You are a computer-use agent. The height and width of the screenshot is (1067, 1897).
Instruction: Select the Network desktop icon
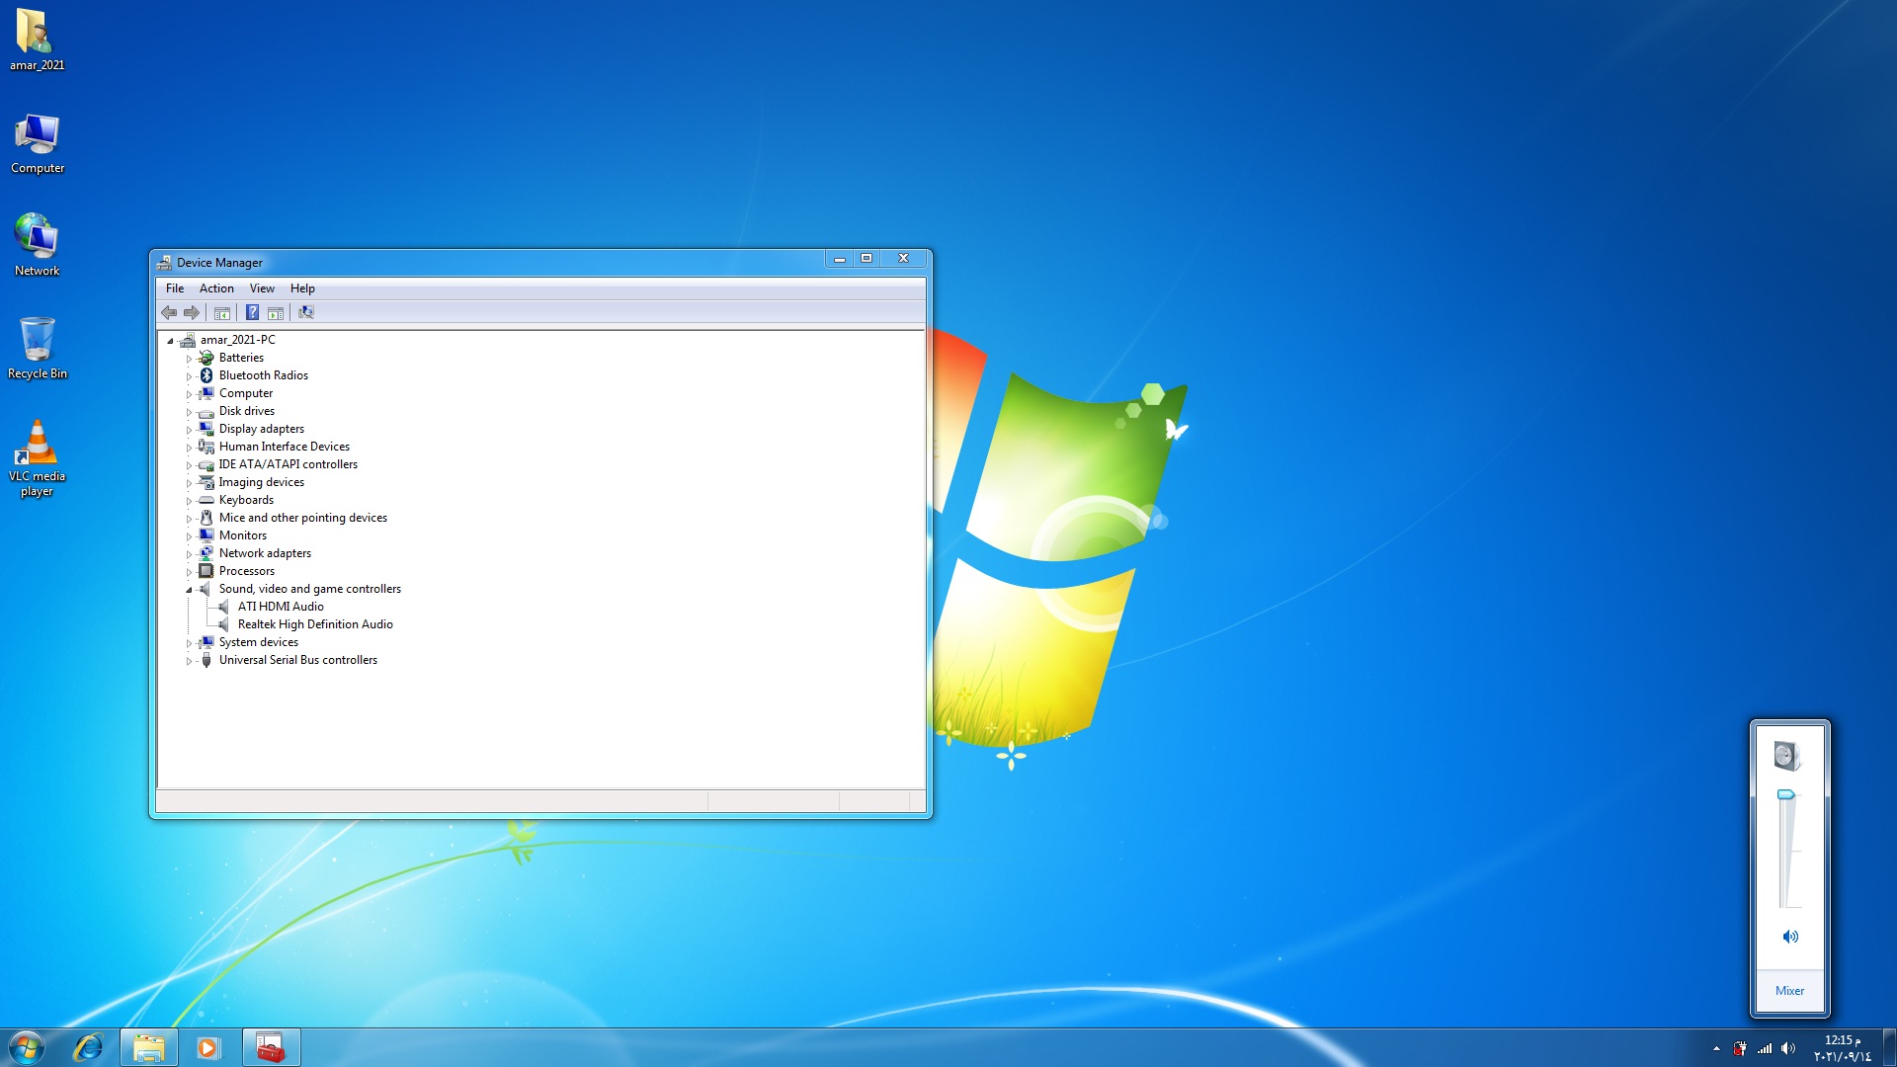click(38, 245)
